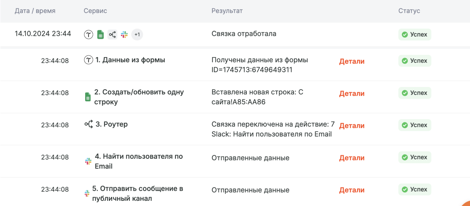Screen dimensions: 470x206
Task: Open Детали for 'Создать/обновить одну строку' step
Action: (352, 94)
